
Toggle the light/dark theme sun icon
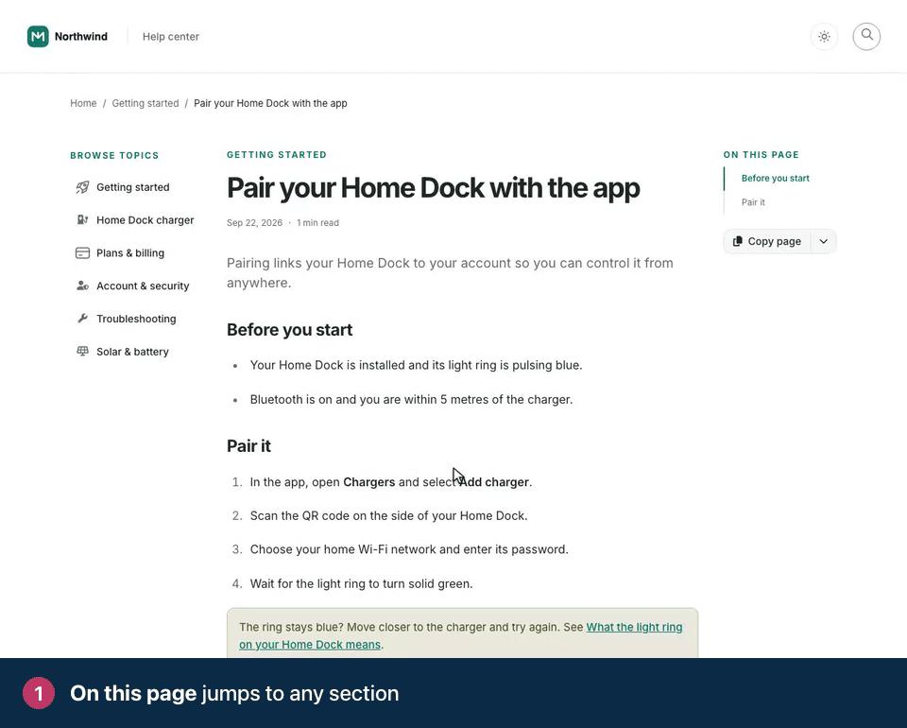(824, 37)
